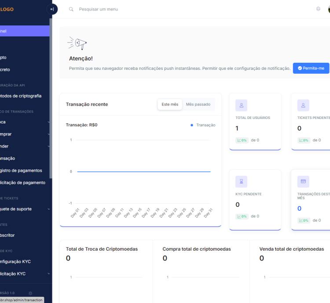330x303 pixels.
Task: Collapse the sidebar with the arrow button
Action: (52, 9)
